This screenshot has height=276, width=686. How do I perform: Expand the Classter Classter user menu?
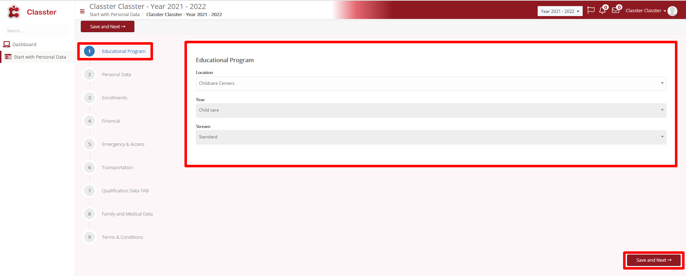[x=646, y=11]
